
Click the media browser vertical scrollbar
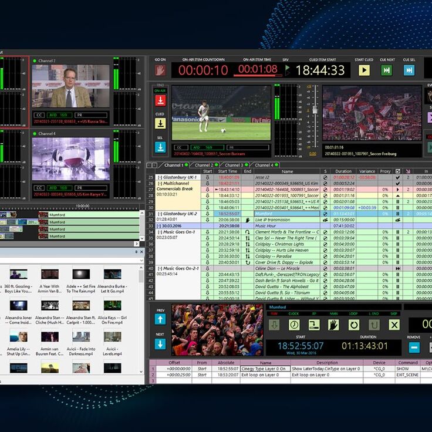pos(141,319)
